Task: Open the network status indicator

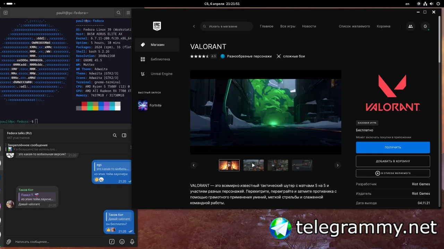Action: [426, 4]
